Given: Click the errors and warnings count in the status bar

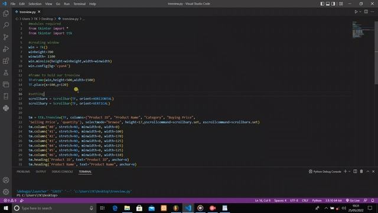Looking at the screenshot, I should 10,201.
